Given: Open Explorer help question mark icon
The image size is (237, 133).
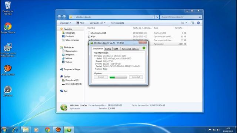Looking at the screenshot, I should (x=198, y=23).
